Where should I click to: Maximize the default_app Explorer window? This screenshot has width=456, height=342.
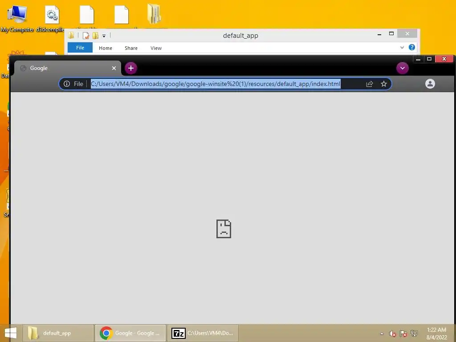point(391,34)
